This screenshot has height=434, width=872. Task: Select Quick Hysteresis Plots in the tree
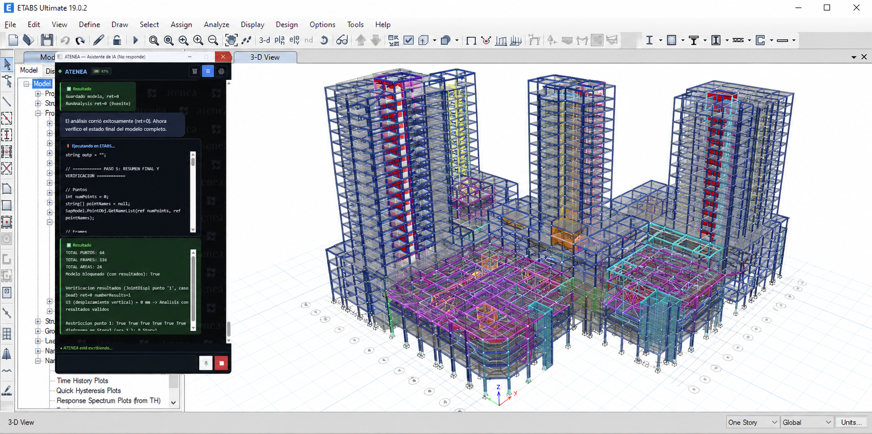(88, 390)
